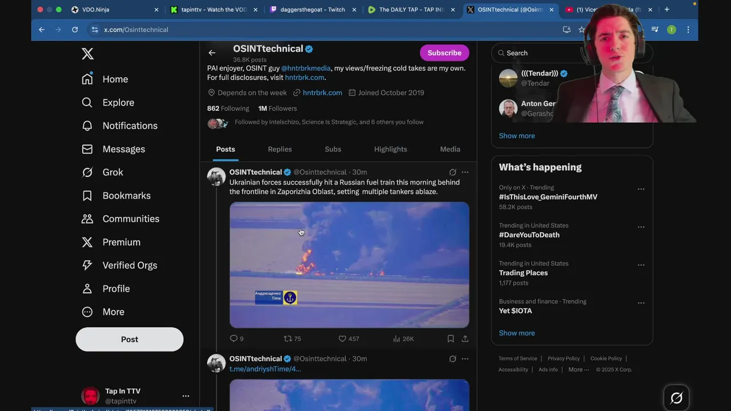Share the fuel train post
The height and width of the screenshot is (411, 731).
(x=465, y=339)
